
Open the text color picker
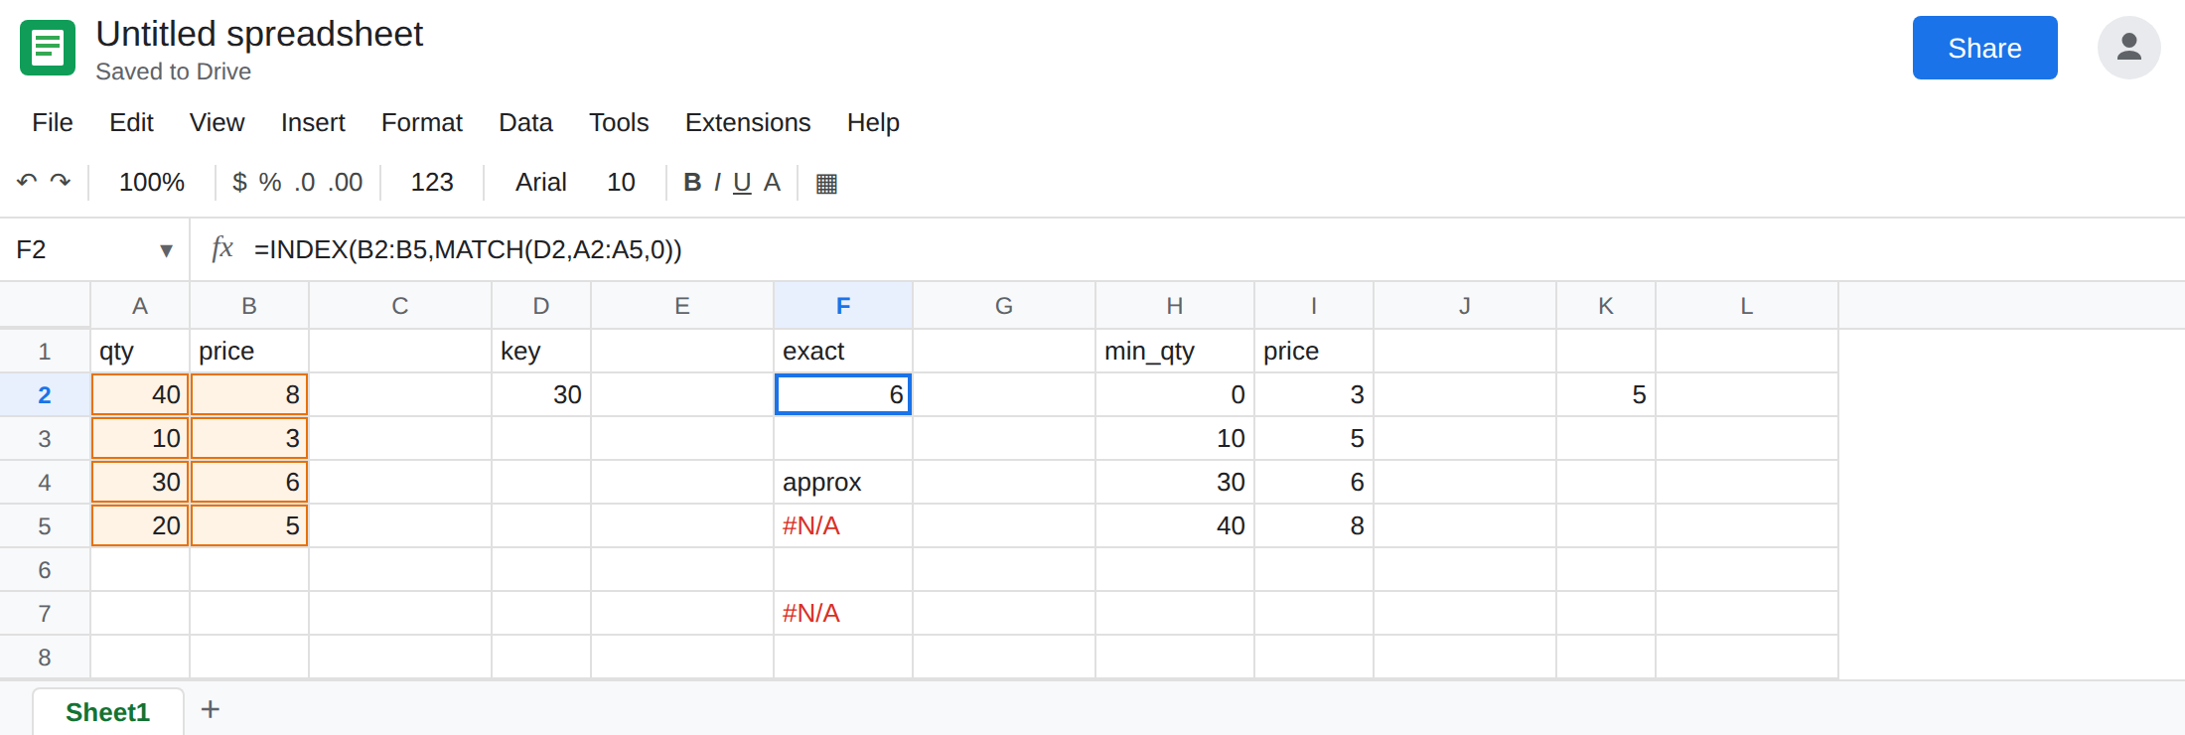pyautogui.click(x=772, y=182)
